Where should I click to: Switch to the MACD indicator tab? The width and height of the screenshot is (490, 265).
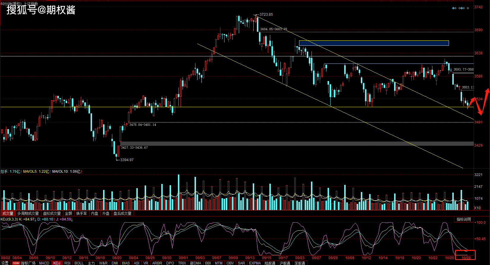point(44,263)
